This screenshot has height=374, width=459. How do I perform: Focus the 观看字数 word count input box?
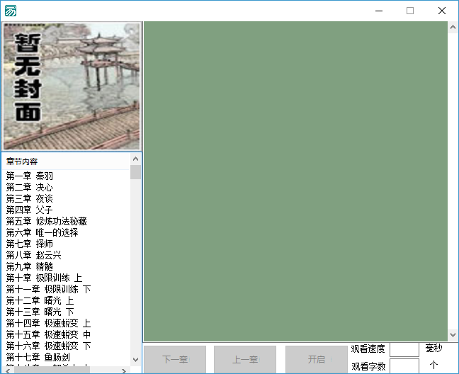tap(404, 366)
